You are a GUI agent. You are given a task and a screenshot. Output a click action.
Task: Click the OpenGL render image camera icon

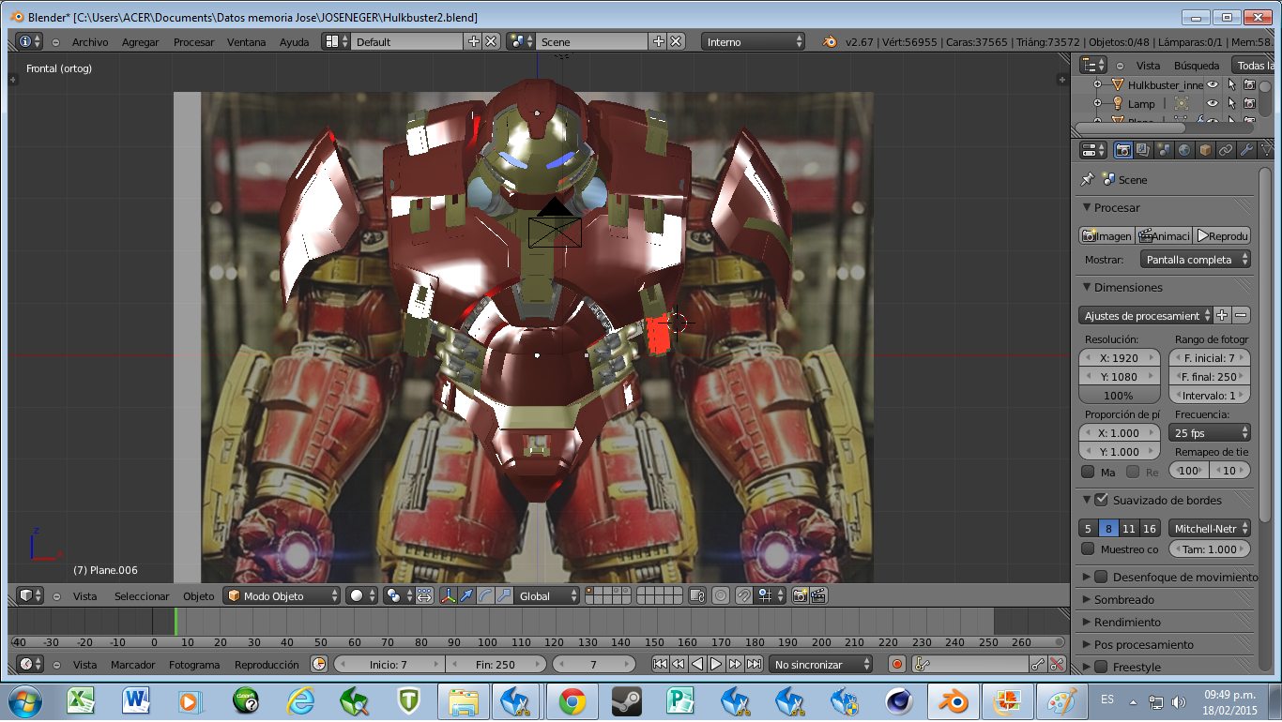coord(800,595)
